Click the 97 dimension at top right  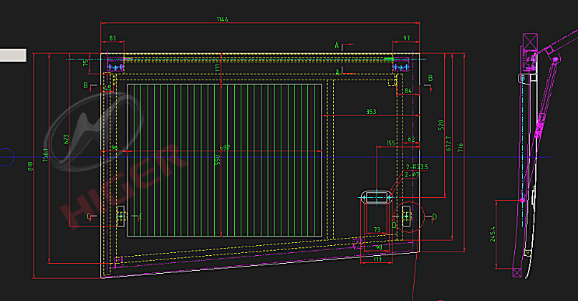407,37
